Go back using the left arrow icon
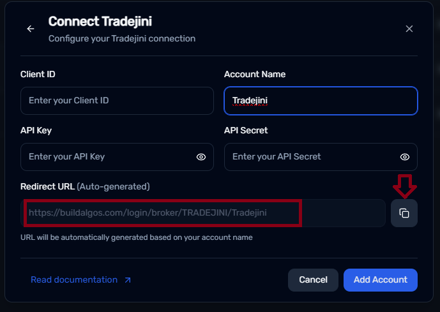Viewport: 440px width, 312px height. click(31, 29)
